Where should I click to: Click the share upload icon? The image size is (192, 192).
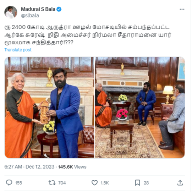click(180, 183)
